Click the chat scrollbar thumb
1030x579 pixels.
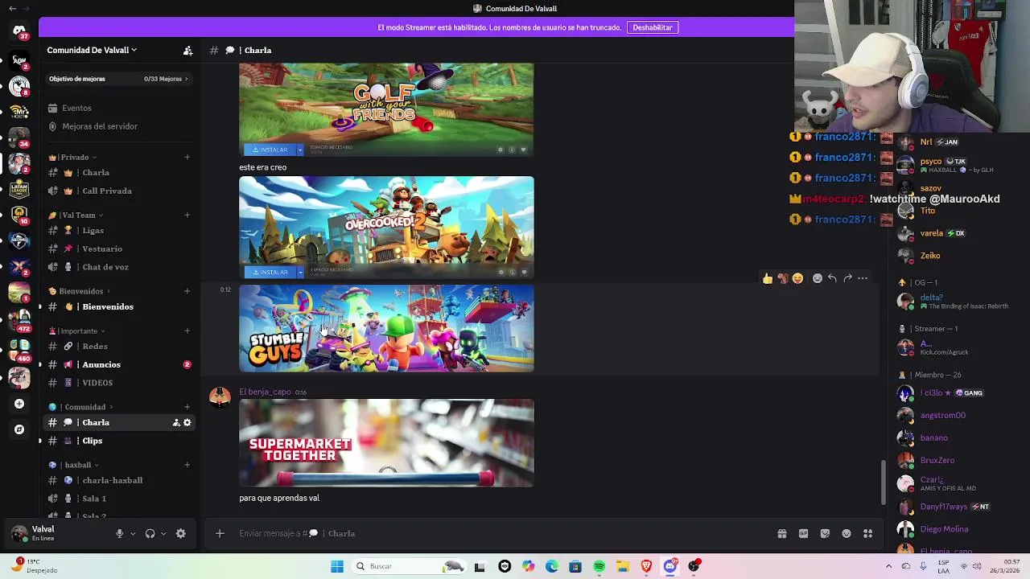click(x=883, y=481)
